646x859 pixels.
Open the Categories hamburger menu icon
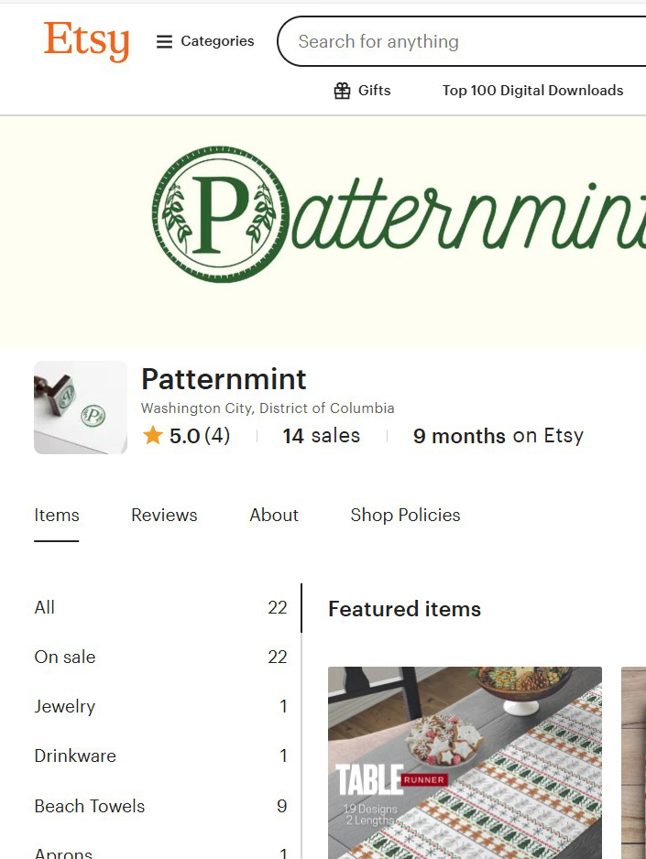(x=165, y=41)
